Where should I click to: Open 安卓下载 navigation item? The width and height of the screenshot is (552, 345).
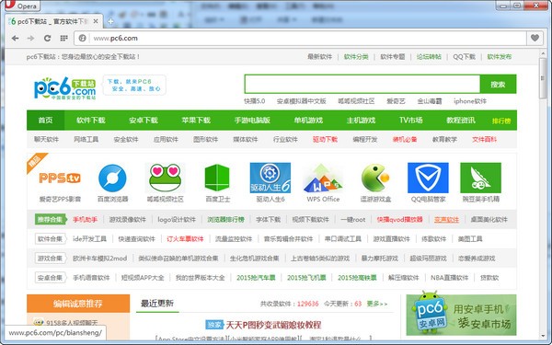click(144, 121)
